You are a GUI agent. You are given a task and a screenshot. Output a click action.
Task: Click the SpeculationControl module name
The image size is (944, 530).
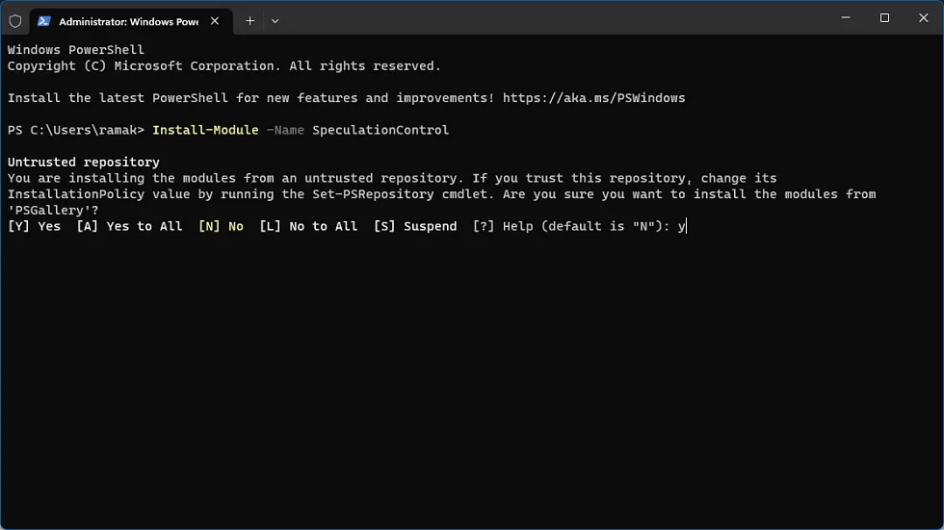pos(380,130)
